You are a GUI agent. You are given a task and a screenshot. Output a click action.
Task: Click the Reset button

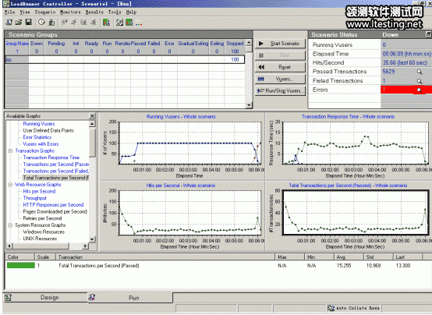coord(280,67)
